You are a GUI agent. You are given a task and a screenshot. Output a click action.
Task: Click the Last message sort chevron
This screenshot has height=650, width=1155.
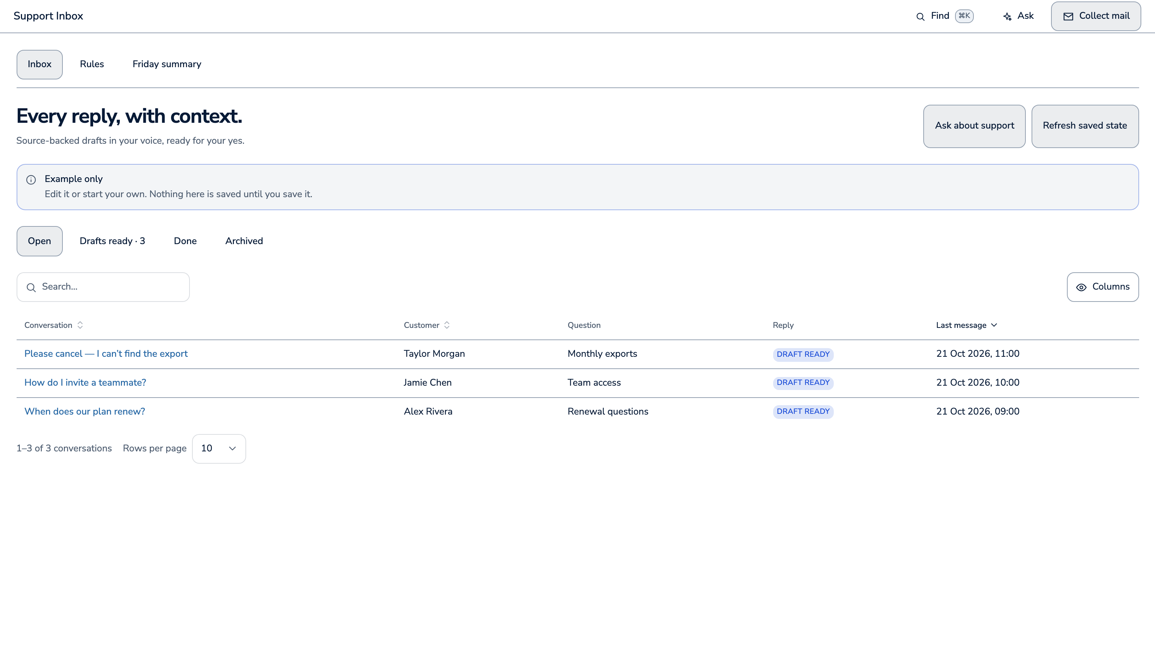pyautogui.click(x=994, y=325)
